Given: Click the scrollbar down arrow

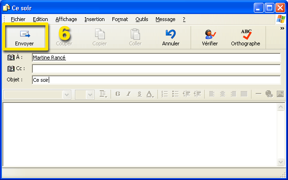Looking at the screenshot, I should (281, 162).
